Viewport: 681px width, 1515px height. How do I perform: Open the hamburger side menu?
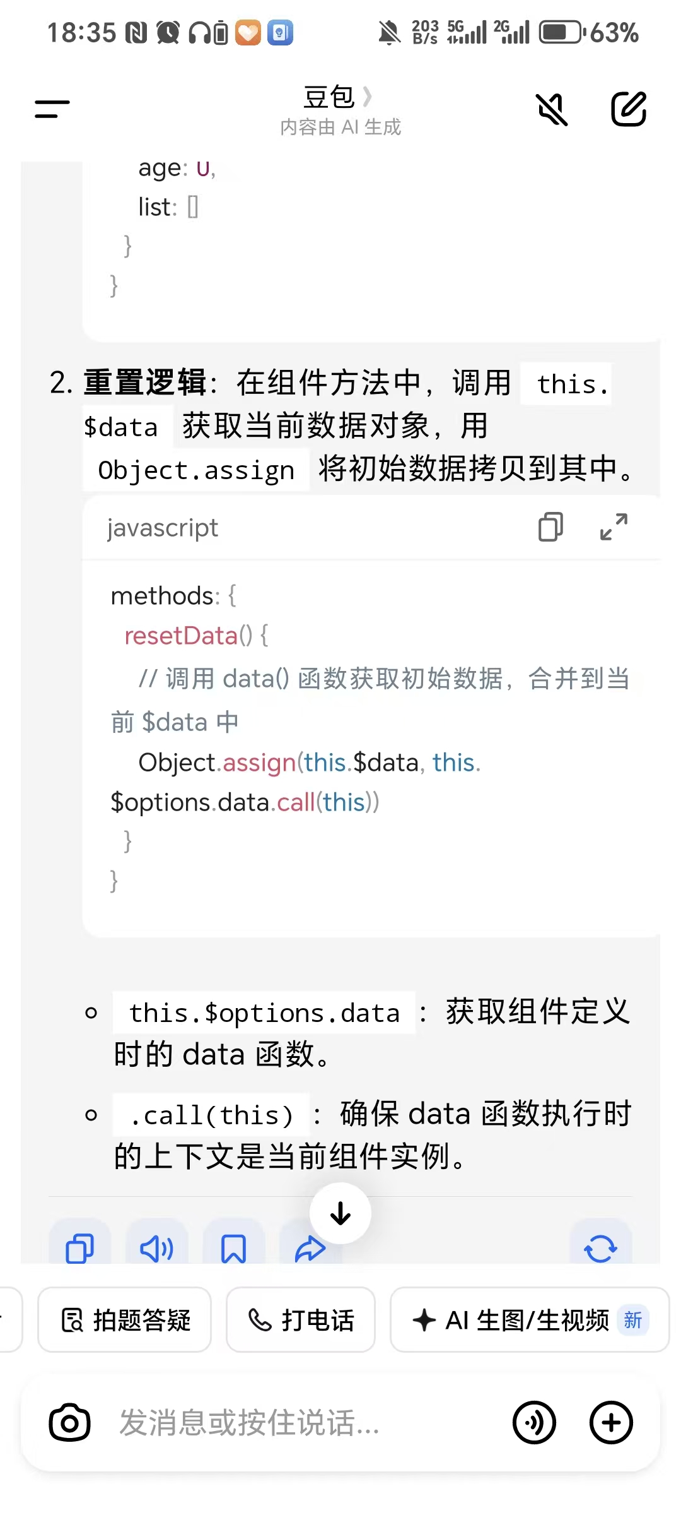[52, 109]
